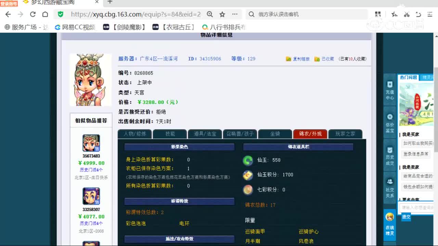Image resolution: width=438 pixels, height=246 pixels.
Task: Click the help panel promotional banner
Action: [416, 105]
